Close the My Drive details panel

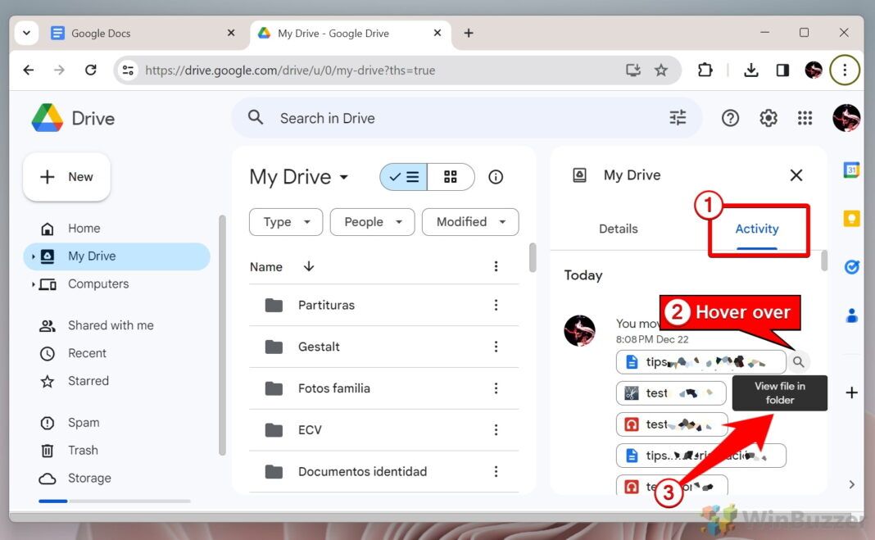[796, 175]
